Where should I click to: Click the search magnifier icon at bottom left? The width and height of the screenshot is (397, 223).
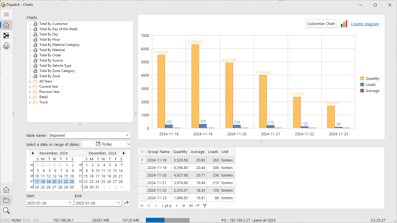[6, 211]
